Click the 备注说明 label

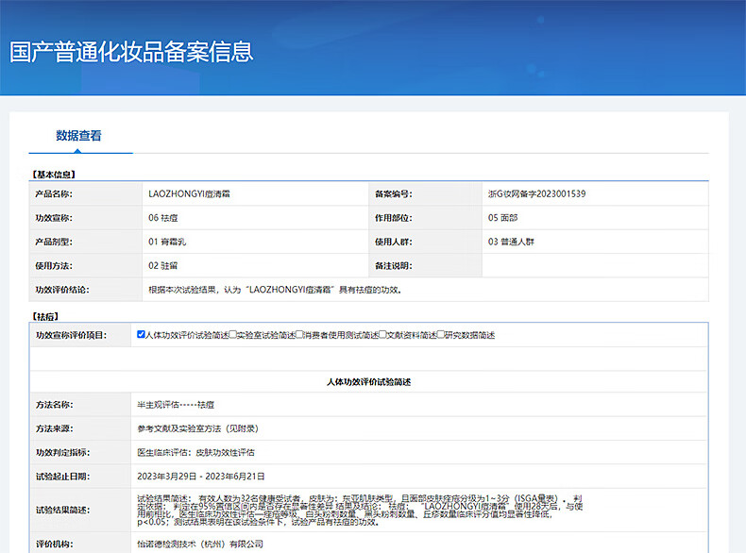point(394,266)
